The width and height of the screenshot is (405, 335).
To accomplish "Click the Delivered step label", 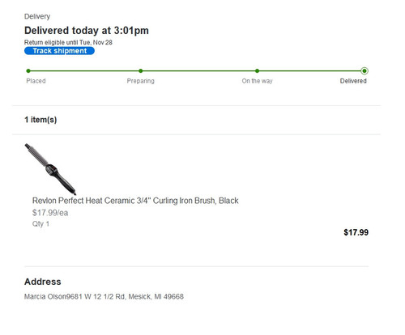I will click(353, 81).
